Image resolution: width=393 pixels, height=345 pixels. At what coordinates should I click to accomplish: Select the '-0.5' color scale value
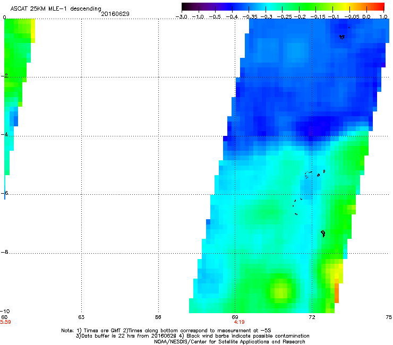215,17
